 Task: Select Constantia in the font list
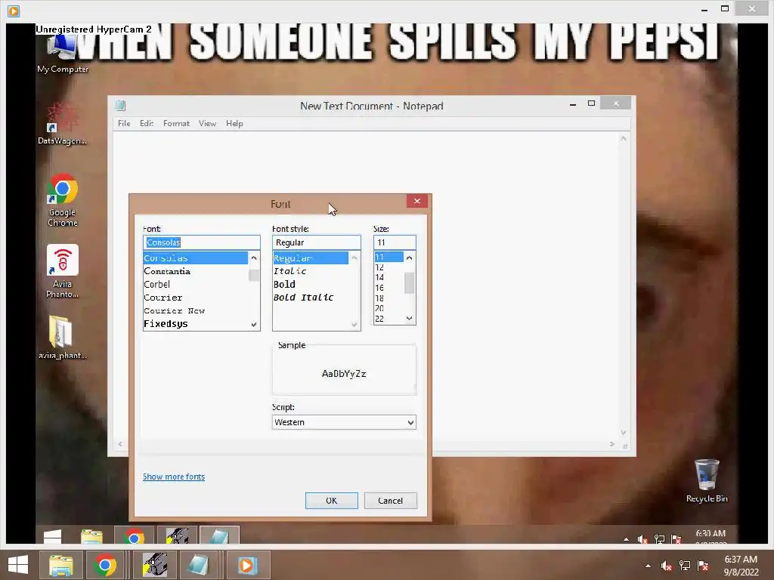tap(196, 271)
